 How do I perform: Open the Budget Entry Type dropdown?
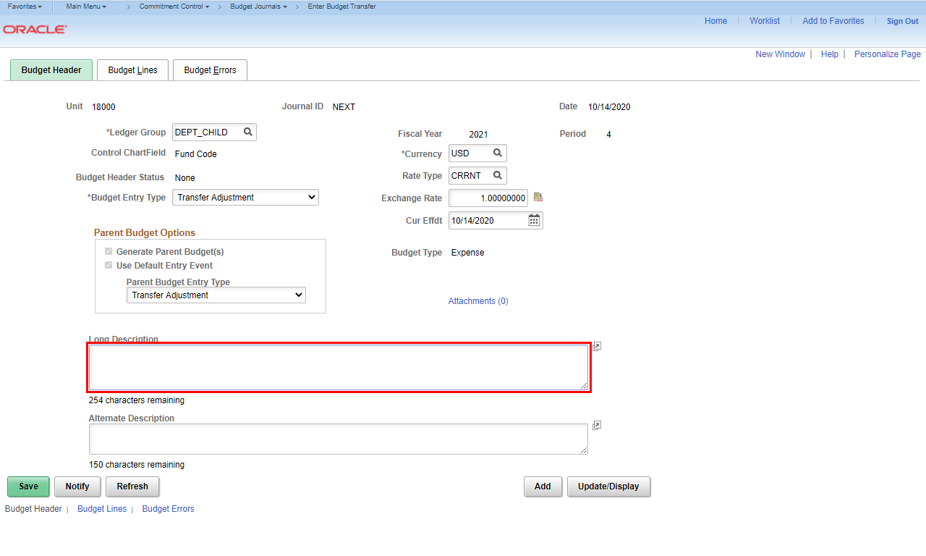[245, 198]
